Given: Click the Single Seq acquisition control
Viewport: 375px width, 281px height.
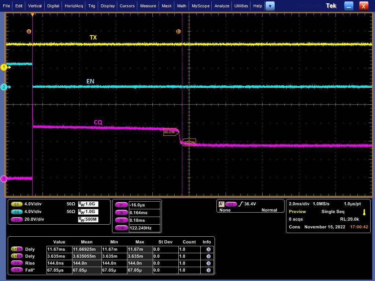Looking at the screenshot, I should tap(333, 211).
